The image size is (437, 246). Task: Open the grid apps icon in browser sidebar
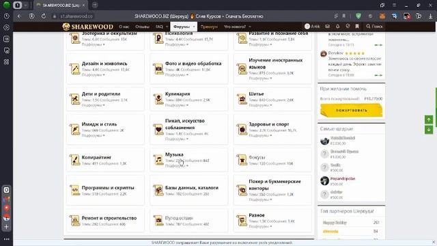[x=6, y=62]
